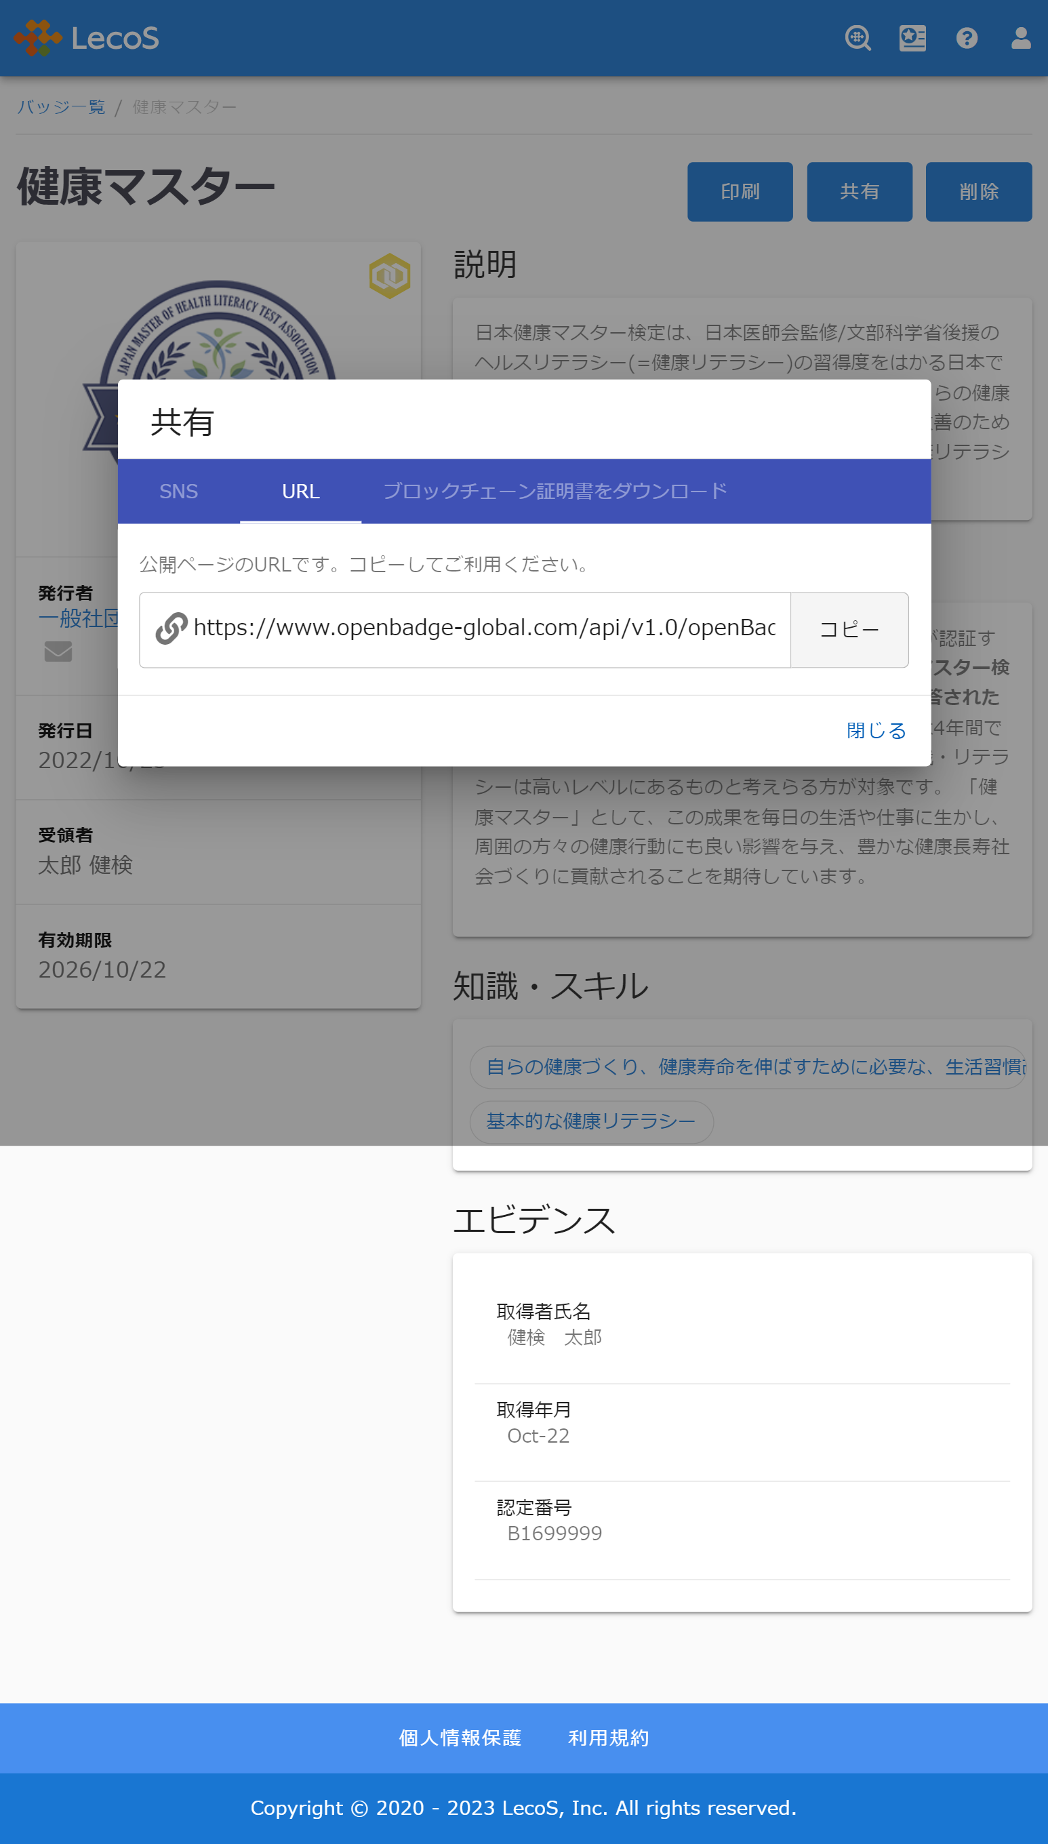Go to バッジ一覧 breadcrumb link

[61, 107]
